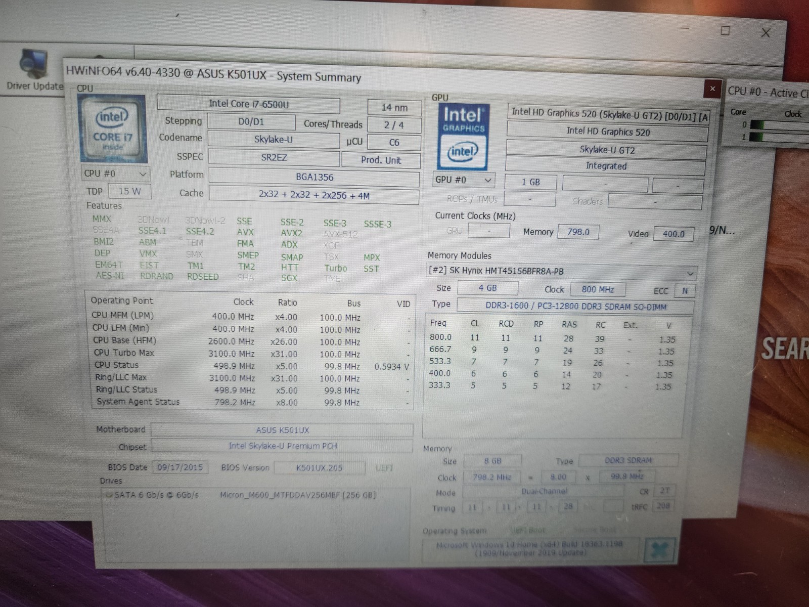The width and height of the screenshot is (809, 607).
Task: Select the Micron M600 SATA drive entry
Action: pos(241,495)
